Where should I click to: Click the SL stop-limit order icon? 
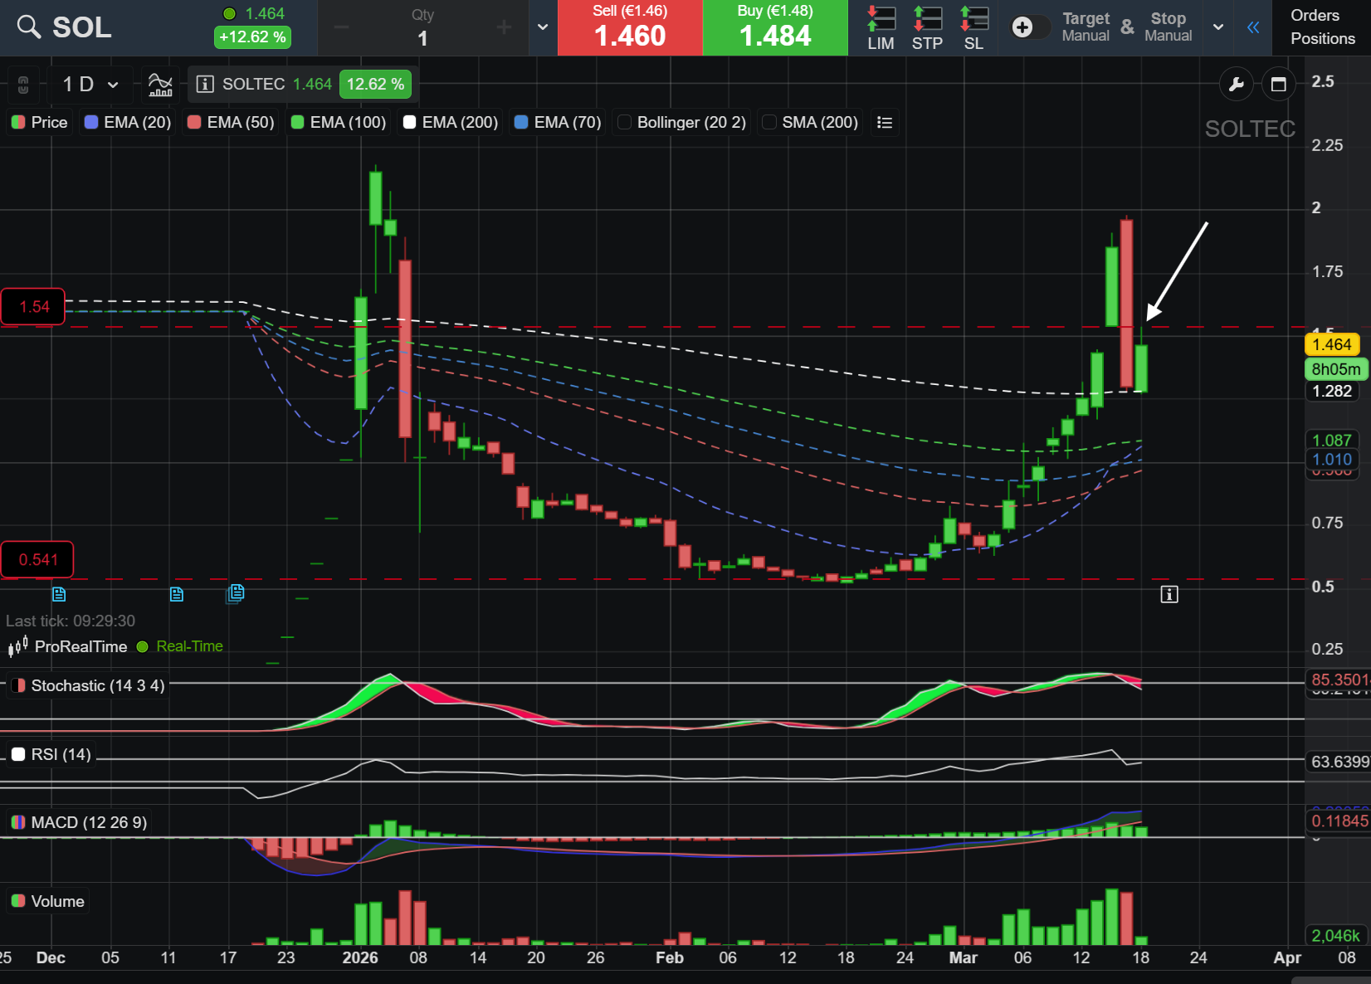click(x=973, y=27)
